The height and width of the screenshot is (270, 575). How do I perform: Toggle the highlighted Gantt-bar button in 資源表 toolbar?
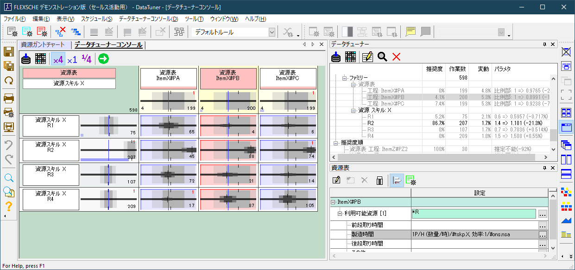[396, 180]
